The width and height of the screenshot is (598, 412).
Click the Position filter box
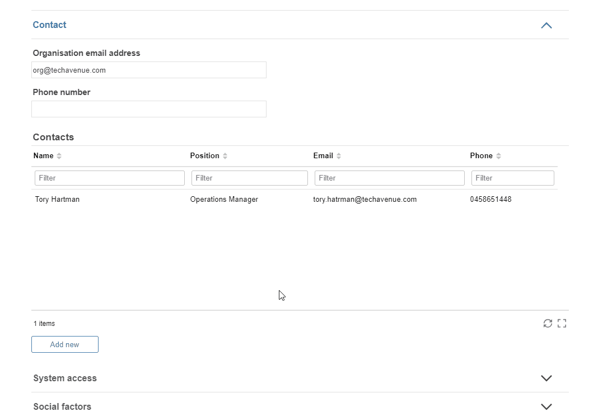coord(249,178)
